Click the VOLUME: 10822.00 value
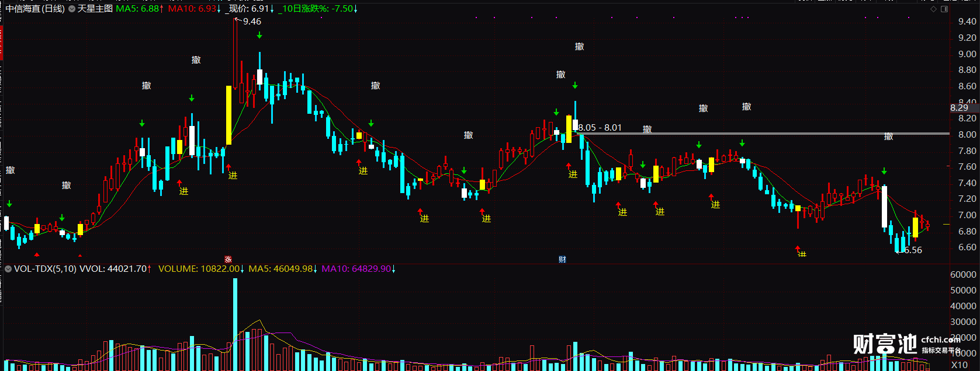Screen dimensions: 980x371 coord(202,269)
